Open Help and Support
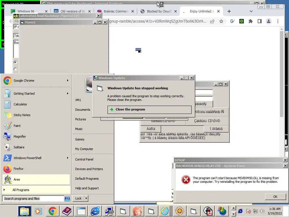This screenshot has height=217, width=289. pyautogui.click(x=87, y=188)
